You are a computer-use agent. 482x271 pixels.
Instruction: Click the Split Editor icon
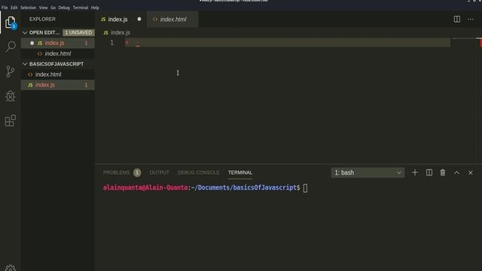point(457,19)
